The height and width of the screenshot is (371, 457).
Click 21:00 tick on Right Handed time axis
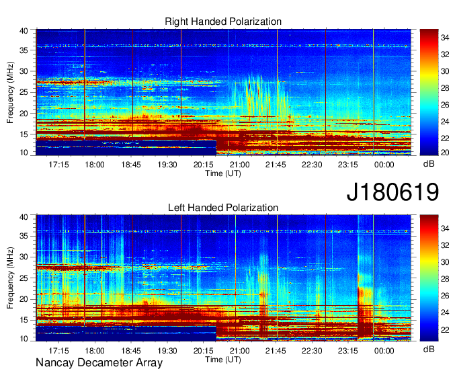pos(239,165)
